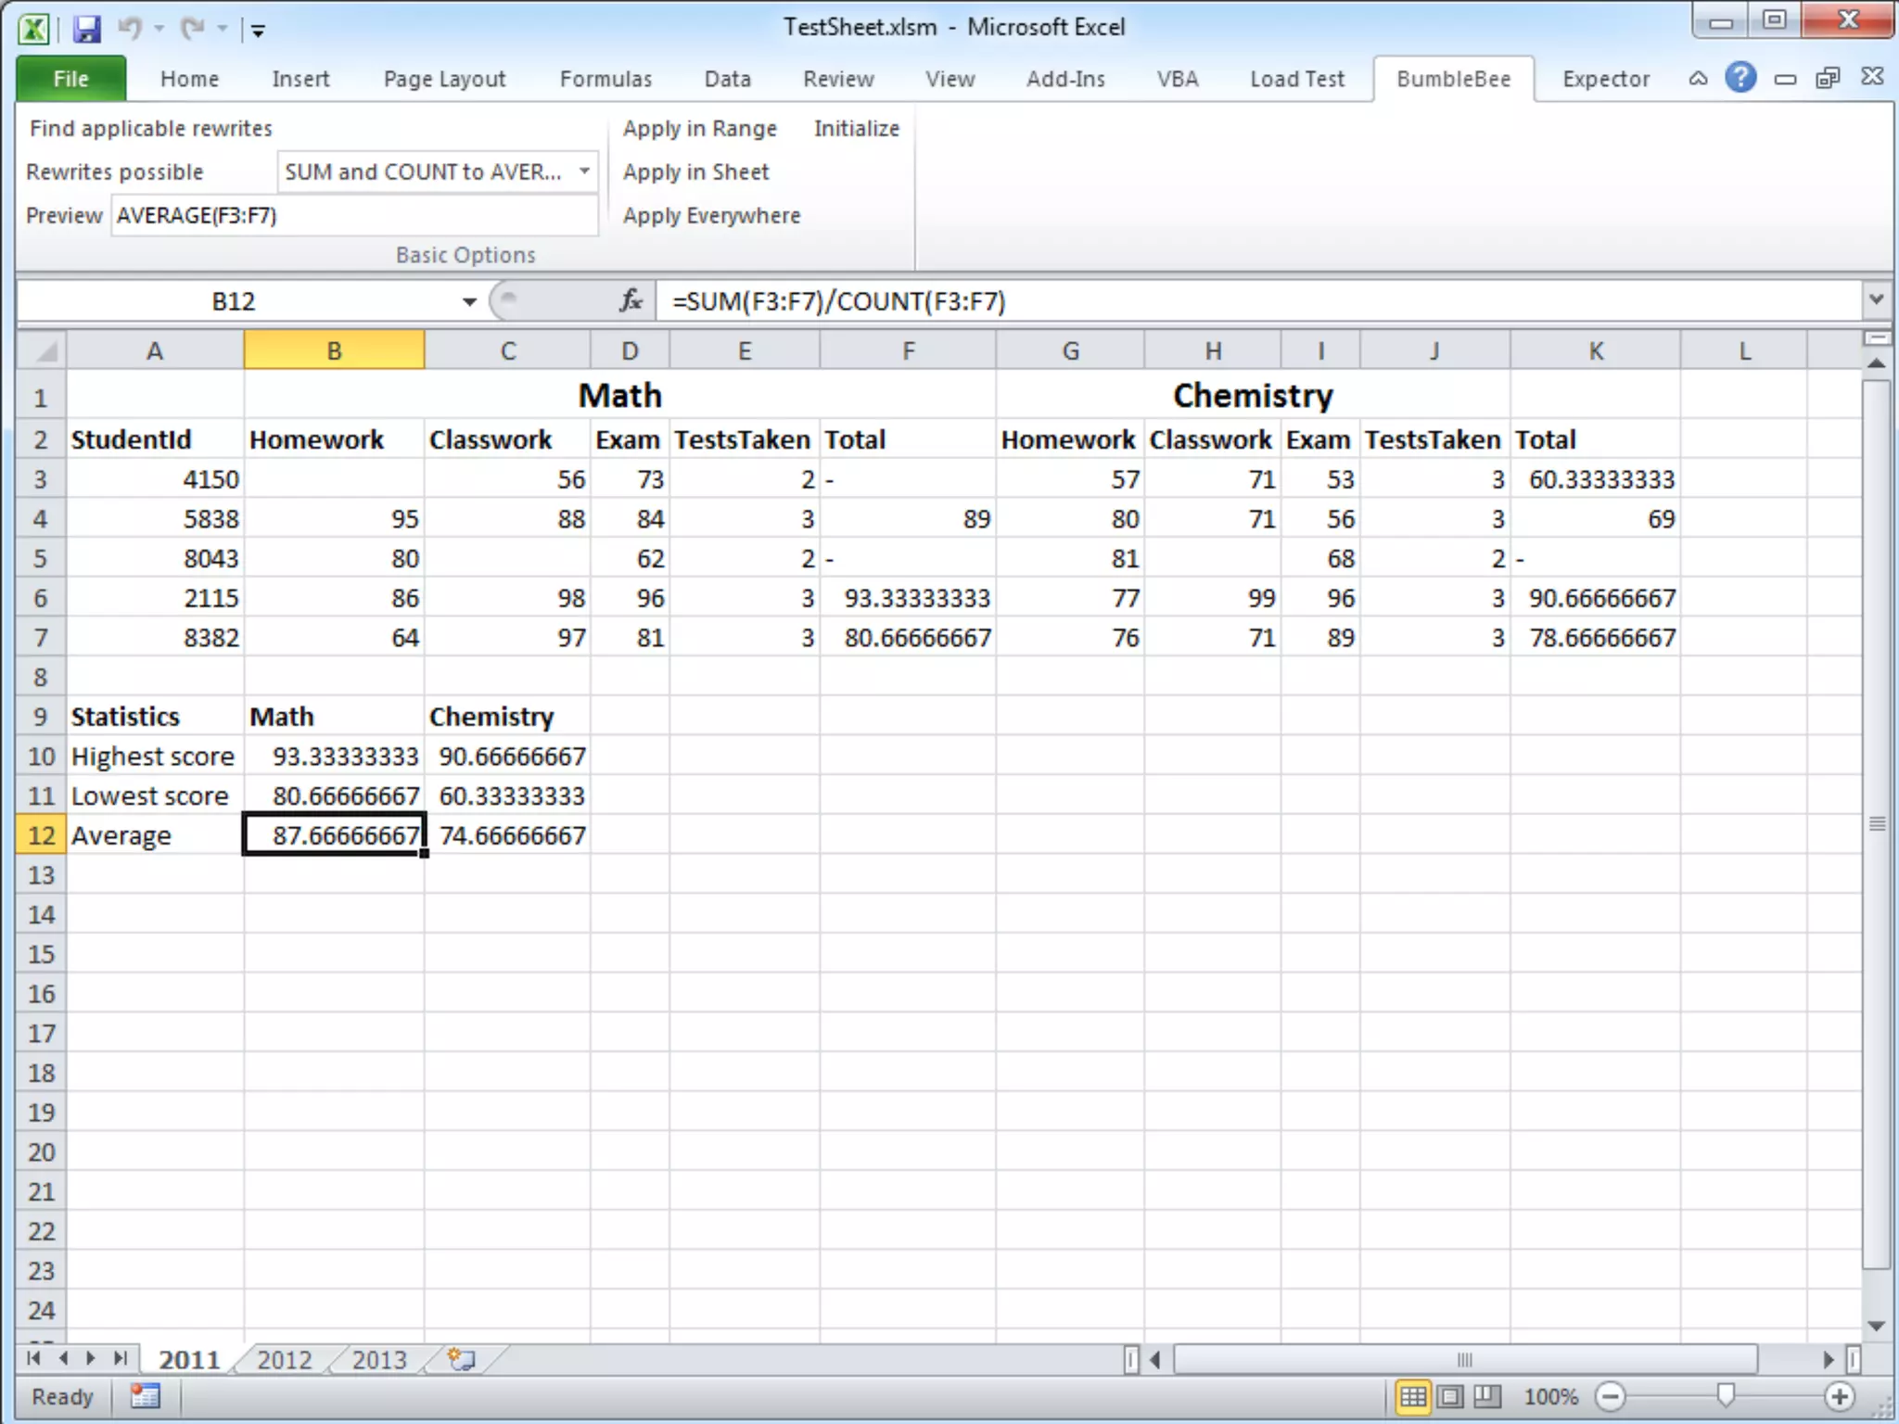Click the Save icon in quick access toolbar
Viewport: 1899px width, 1424px height.
click(x=86, y=29)
